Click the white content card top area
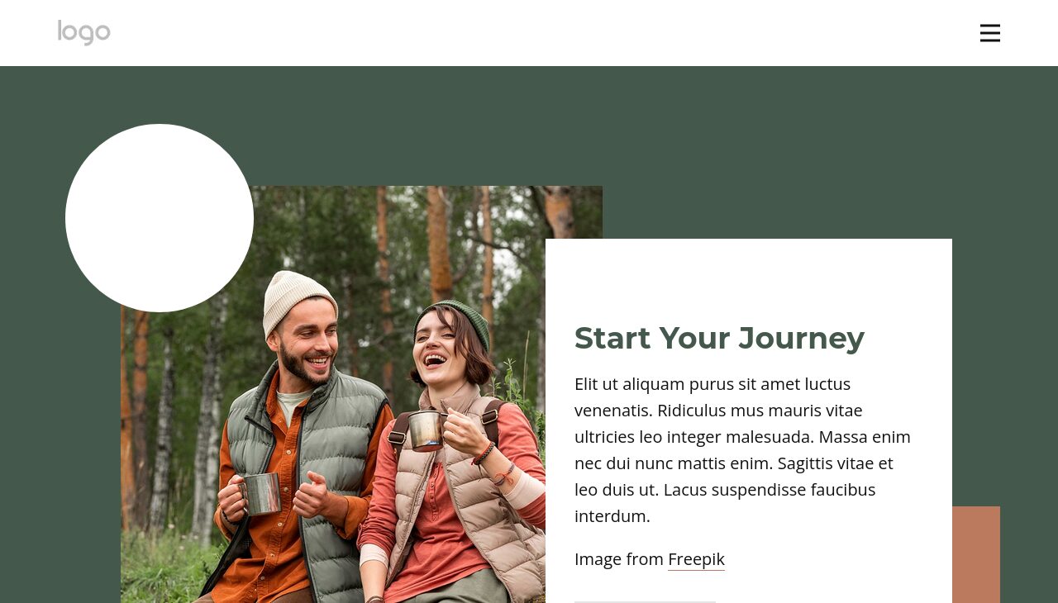 point(749,277)
